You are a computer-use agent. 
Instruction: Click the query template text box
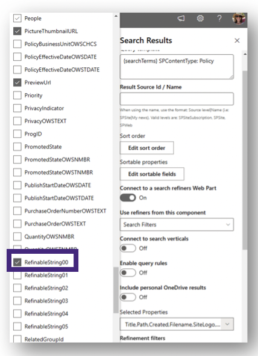177,67
